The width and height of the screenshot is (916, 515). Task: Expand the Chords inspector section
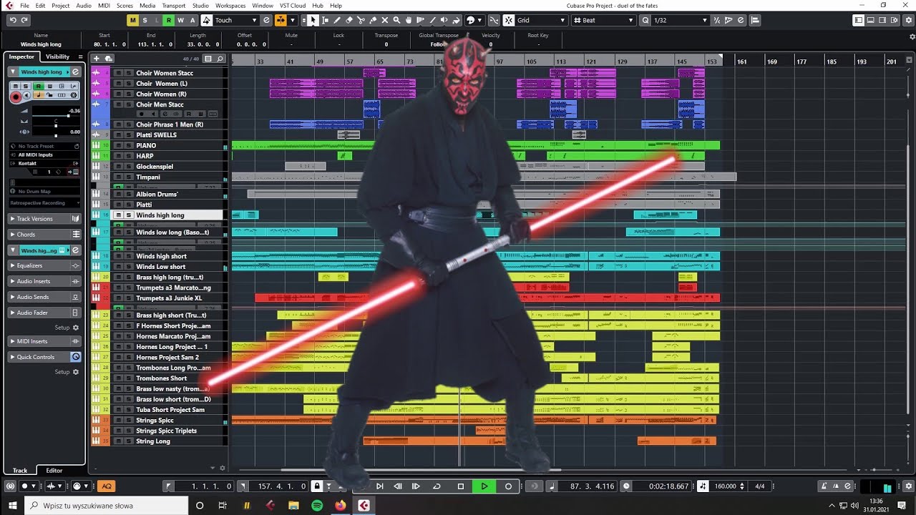click(44, 235)
